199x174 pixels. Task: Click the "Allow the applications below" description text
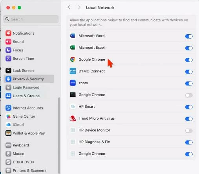pos(129,22)
